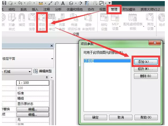Open 项目单位 Project Units tool
Viewport: 168px width, 126px height.
52,22
